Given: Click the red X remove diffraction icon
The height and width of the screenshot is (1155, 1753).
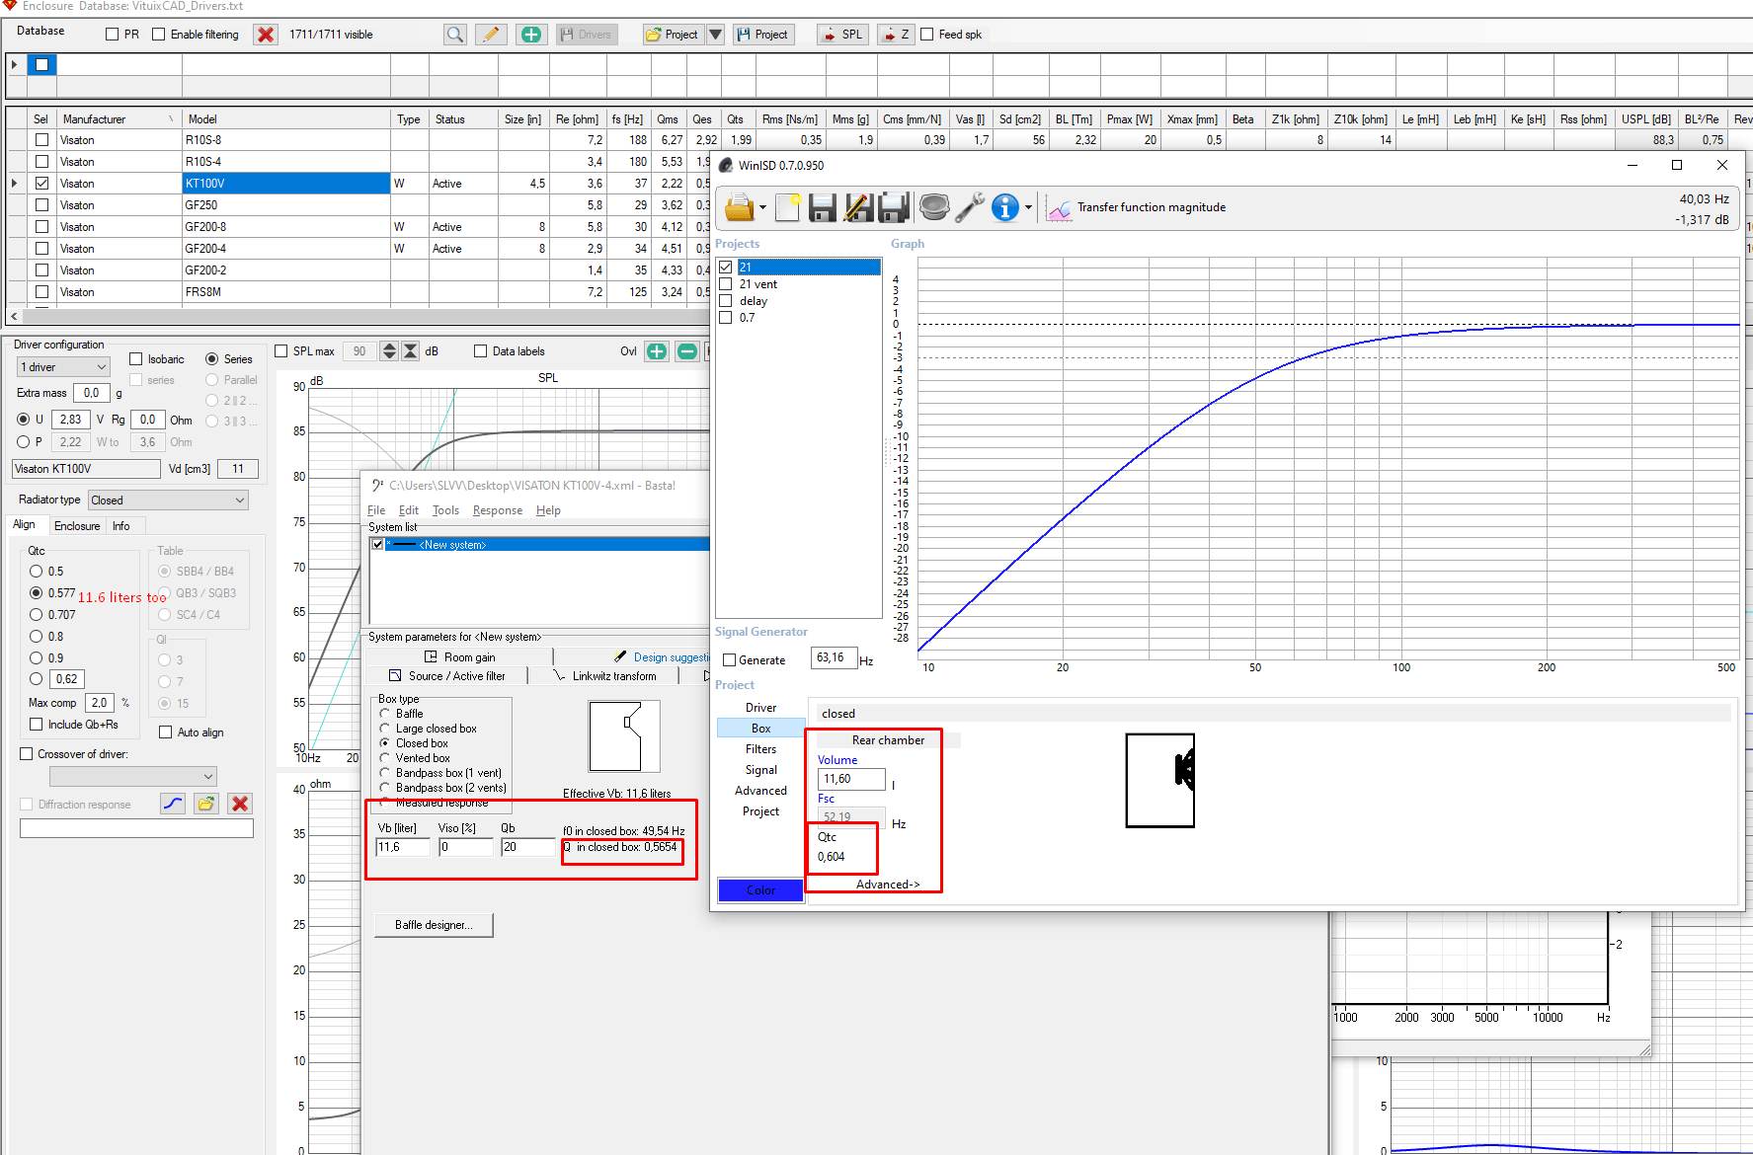Looking at the screenshot, I should [240, 804].
